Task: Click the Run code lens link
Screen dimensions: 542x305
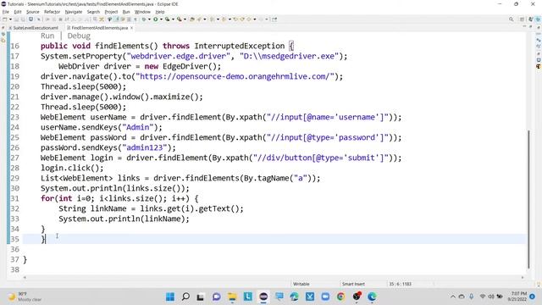Action: [x=47, y=36]
